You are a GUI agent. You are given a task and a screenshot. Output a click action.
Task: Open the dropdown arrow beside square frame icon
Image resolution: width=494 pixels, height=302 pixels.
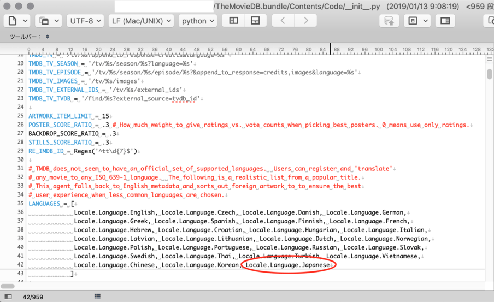point(426,21)
